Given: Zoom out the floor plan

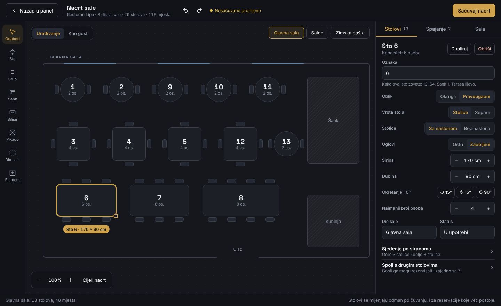Looking at the screenshot, I should point(39,280).
